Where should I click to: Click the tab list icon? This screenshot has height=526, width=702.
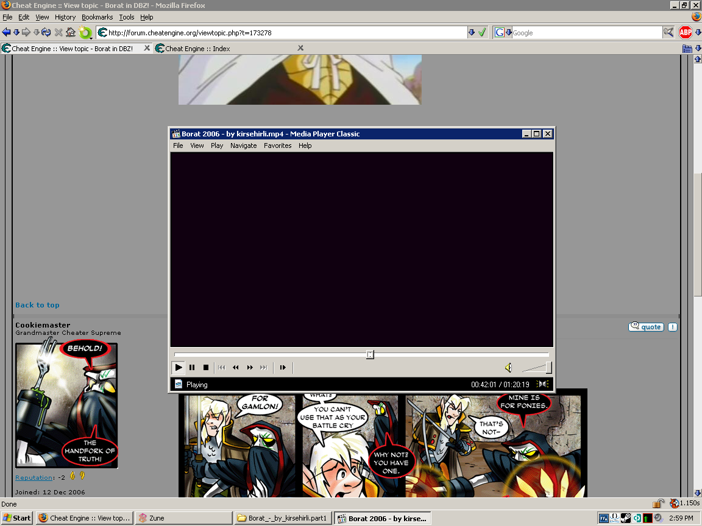(687, 48)
